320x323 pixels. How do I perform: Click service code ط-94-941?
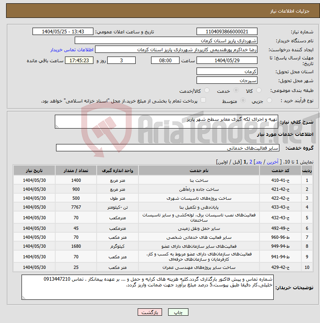(280, 257)
